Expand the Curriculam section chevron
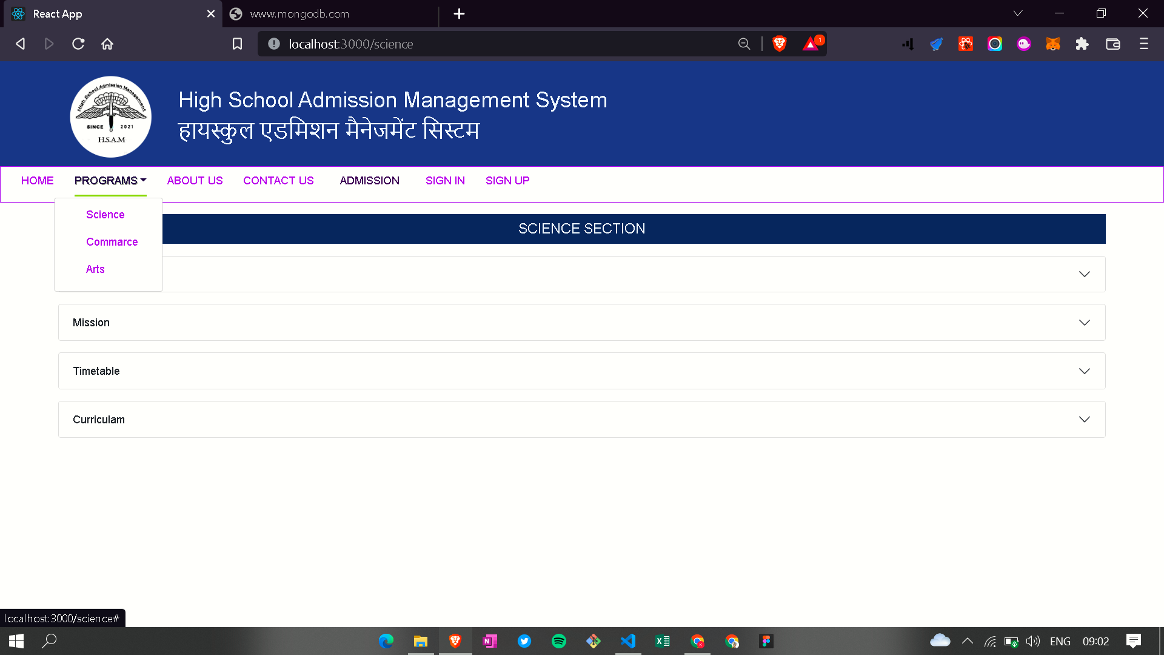Image resolution: width=1164 pixels, height=655 pixels. [1085, 419]
